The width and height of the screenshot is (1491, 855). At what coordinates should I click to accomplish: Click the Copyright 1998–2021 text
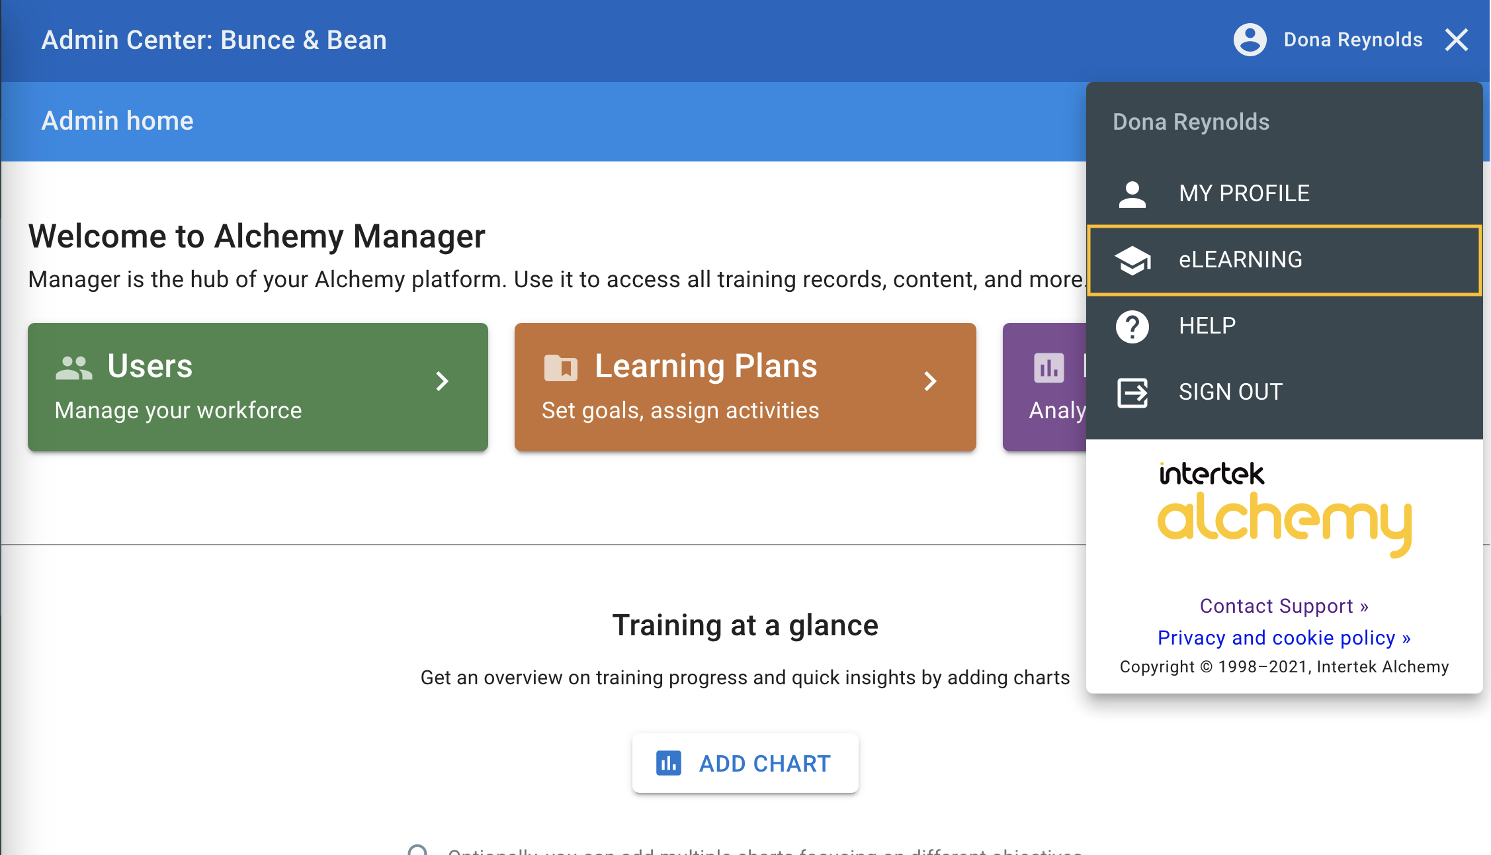click(x=1284, y=666)
